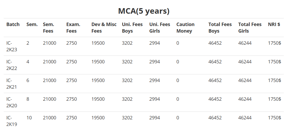Click the IC-2K19 batch cell
292x137 pixels.
[12, 121]
